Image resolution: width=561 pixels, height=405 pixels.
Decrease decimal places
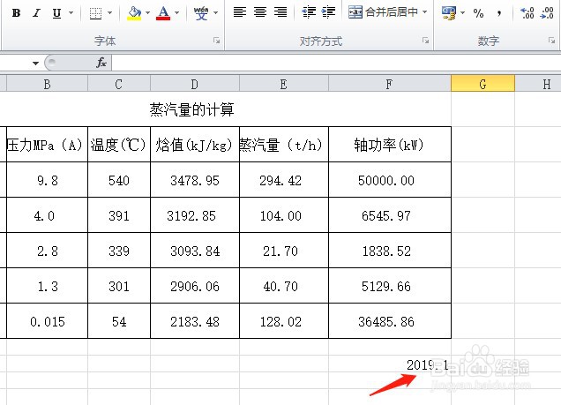pyautogui.click(x=548, y=13)
